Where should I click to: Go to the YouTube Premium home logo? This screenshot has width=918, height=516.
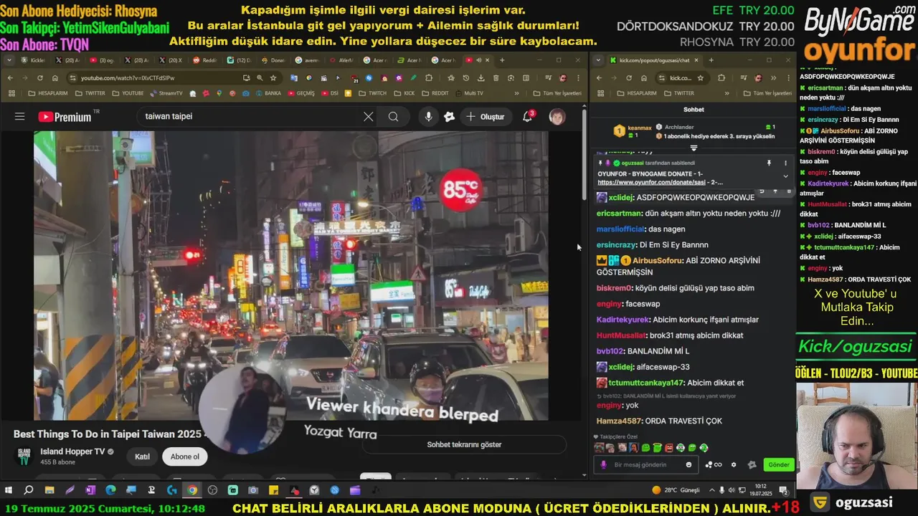tap(65, 116)
